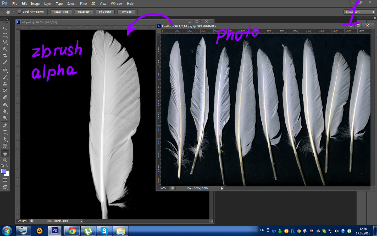Choose the History Brush tool

click(x=5, y=90)
